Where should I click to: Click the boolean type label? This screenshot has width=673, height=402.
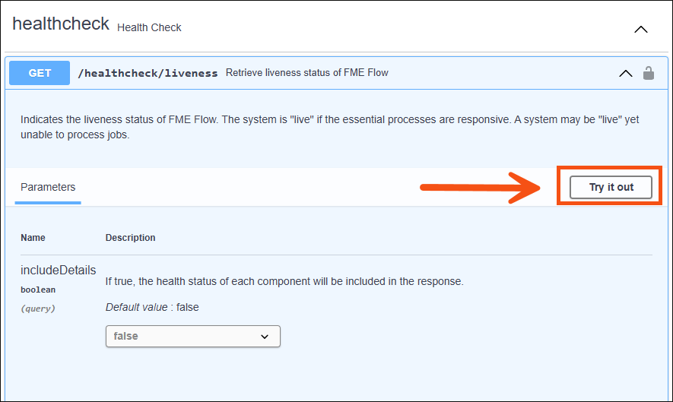pyautogui.click(x=38, y=290)
